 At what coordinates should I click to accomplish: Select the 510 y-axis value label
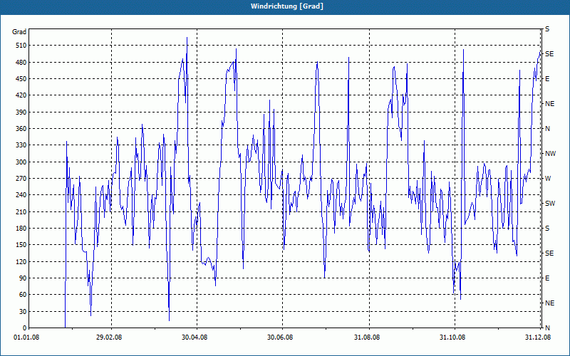pyautogui.click(x=19, y=46)
